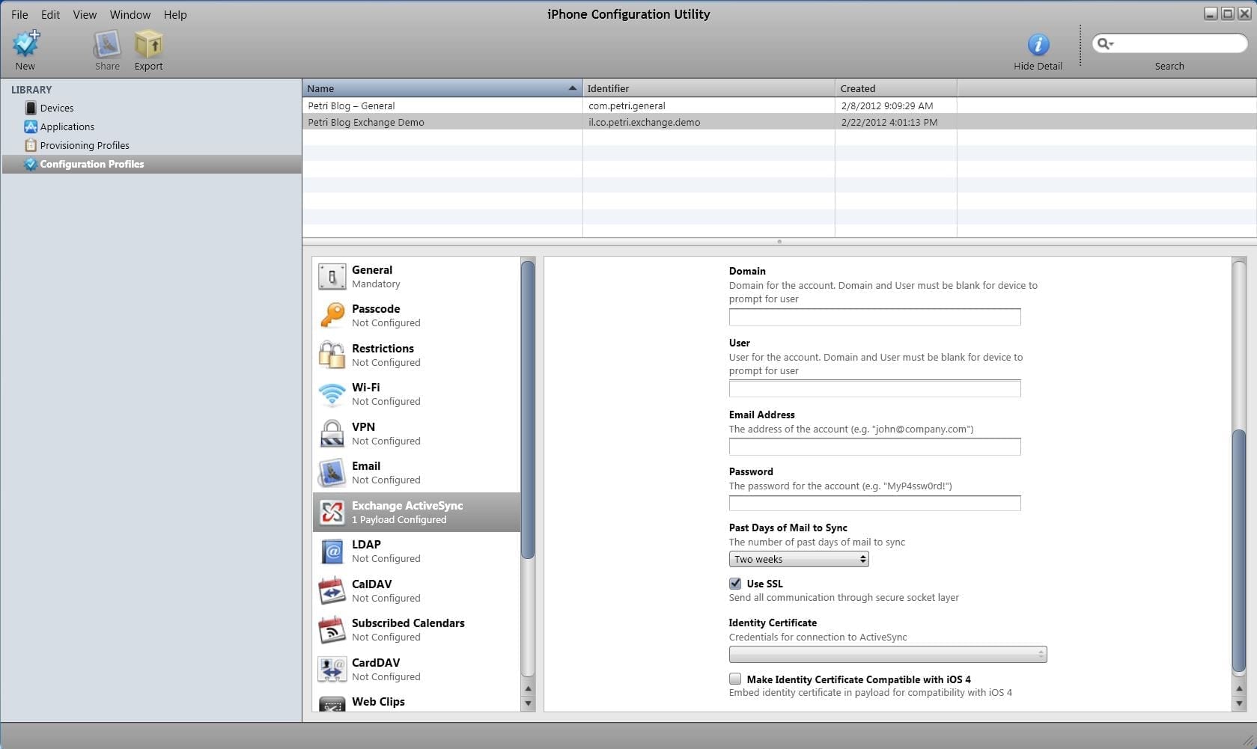Image resolution: width=1257 pixels, height=749 pixels.
Task: Click the New profile icon
Action: (26, 44)
